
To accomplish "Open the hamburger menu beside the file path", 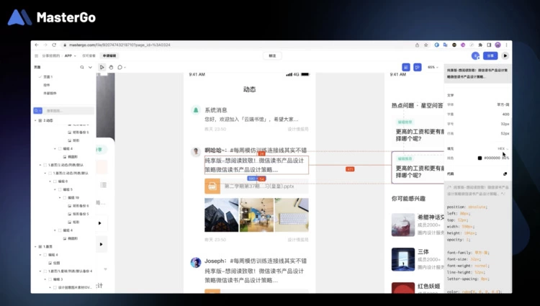I will pyautogui.click(x=36, y=55).
